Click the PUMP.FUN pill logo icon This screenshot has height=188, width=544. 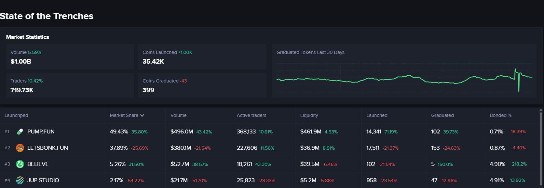click(x=20, y=132)
